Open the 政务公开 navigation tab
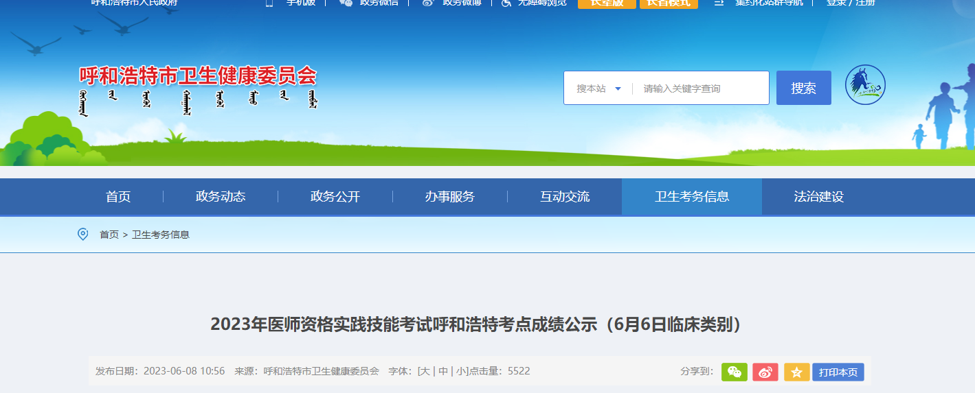Viewport: 975px width, 393px height. pyautogui.click(x=335, y=197)
